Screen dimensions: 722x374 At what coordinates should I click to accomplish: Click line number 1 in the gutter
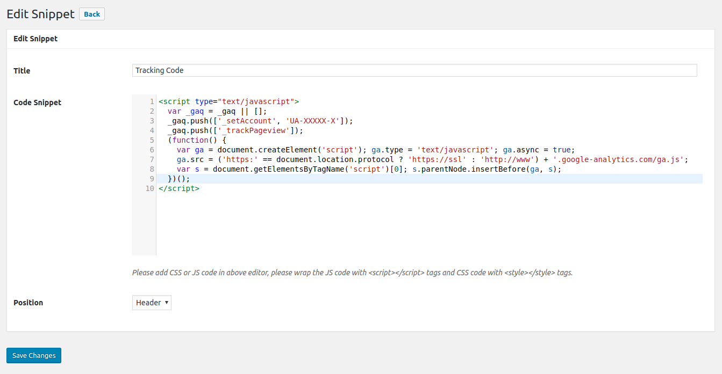click(153, 101)
